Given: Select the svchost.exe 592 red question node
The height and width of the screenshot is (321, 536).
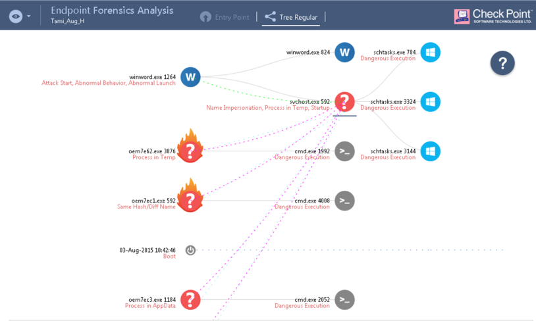Looking at the screenshot, I should [344, 102].
